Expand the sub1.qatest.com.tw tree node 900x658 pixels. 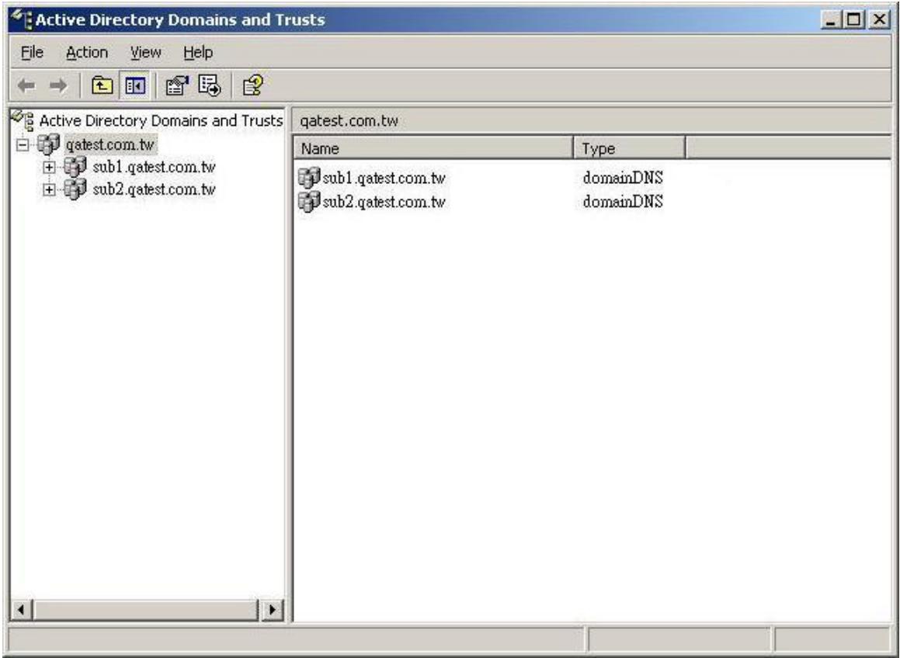(50, 168)
